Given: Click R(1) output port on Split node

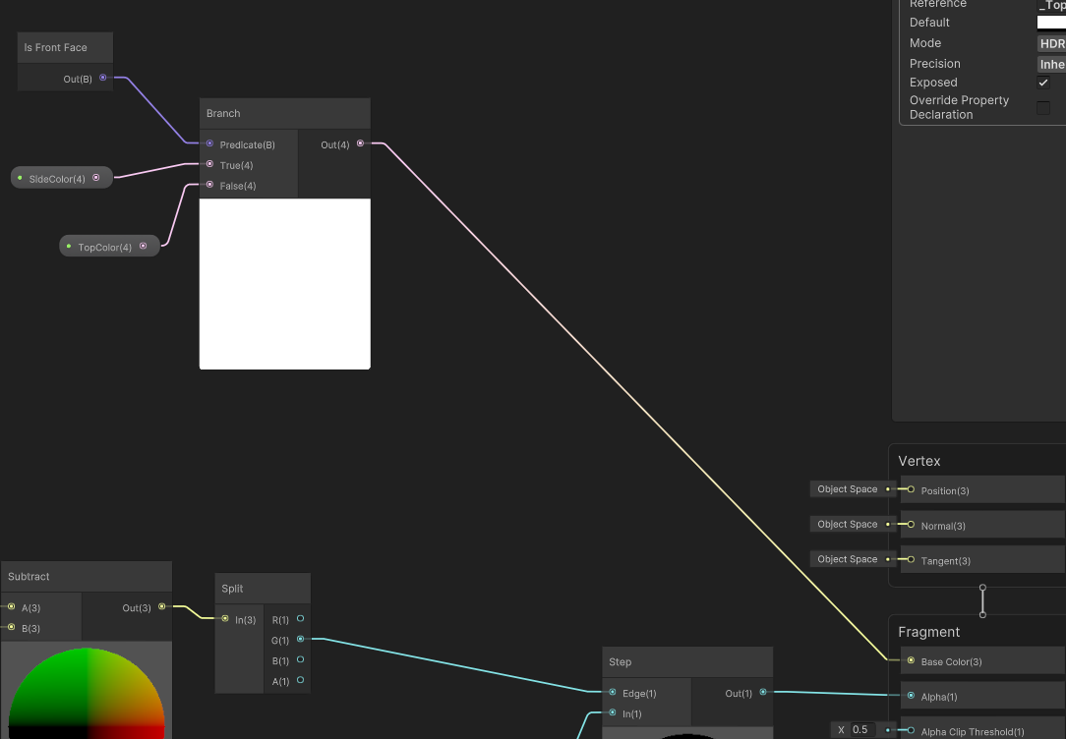Looking at the screenshot, I should [x=301, y=619].
